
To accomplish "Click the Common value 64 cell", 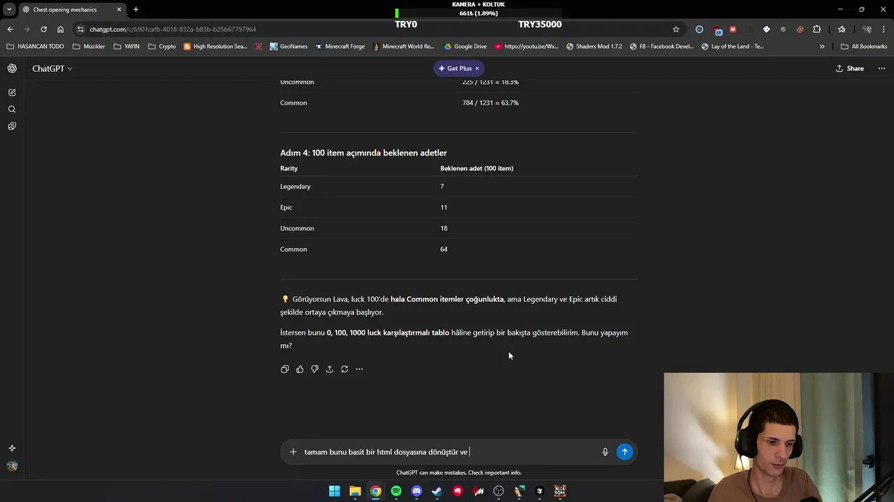I will [x=444, y=249].
